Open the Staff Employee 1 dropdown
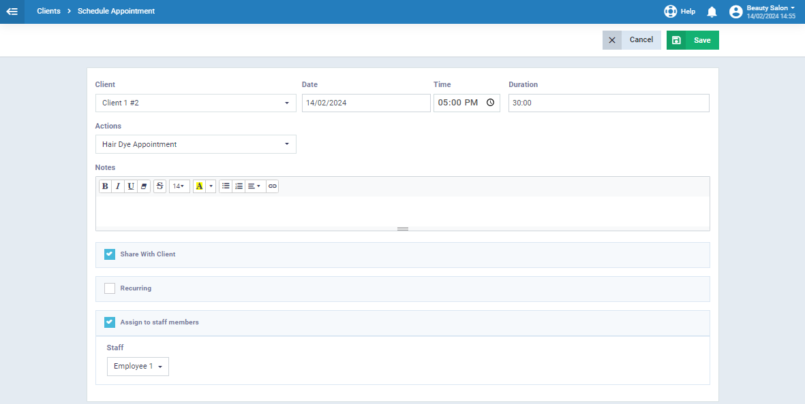Image resolution: width=805 pixels, height=404 pixels. tap(138, 367)
